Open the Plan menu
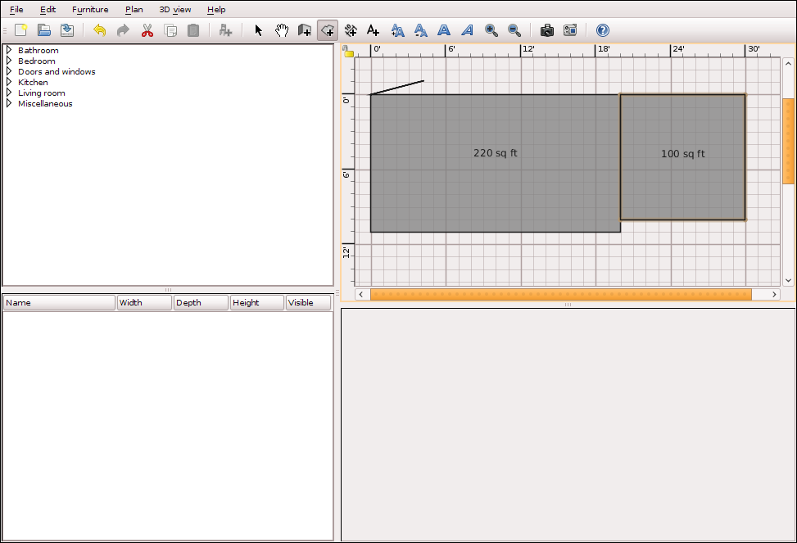 pos(134,9)
